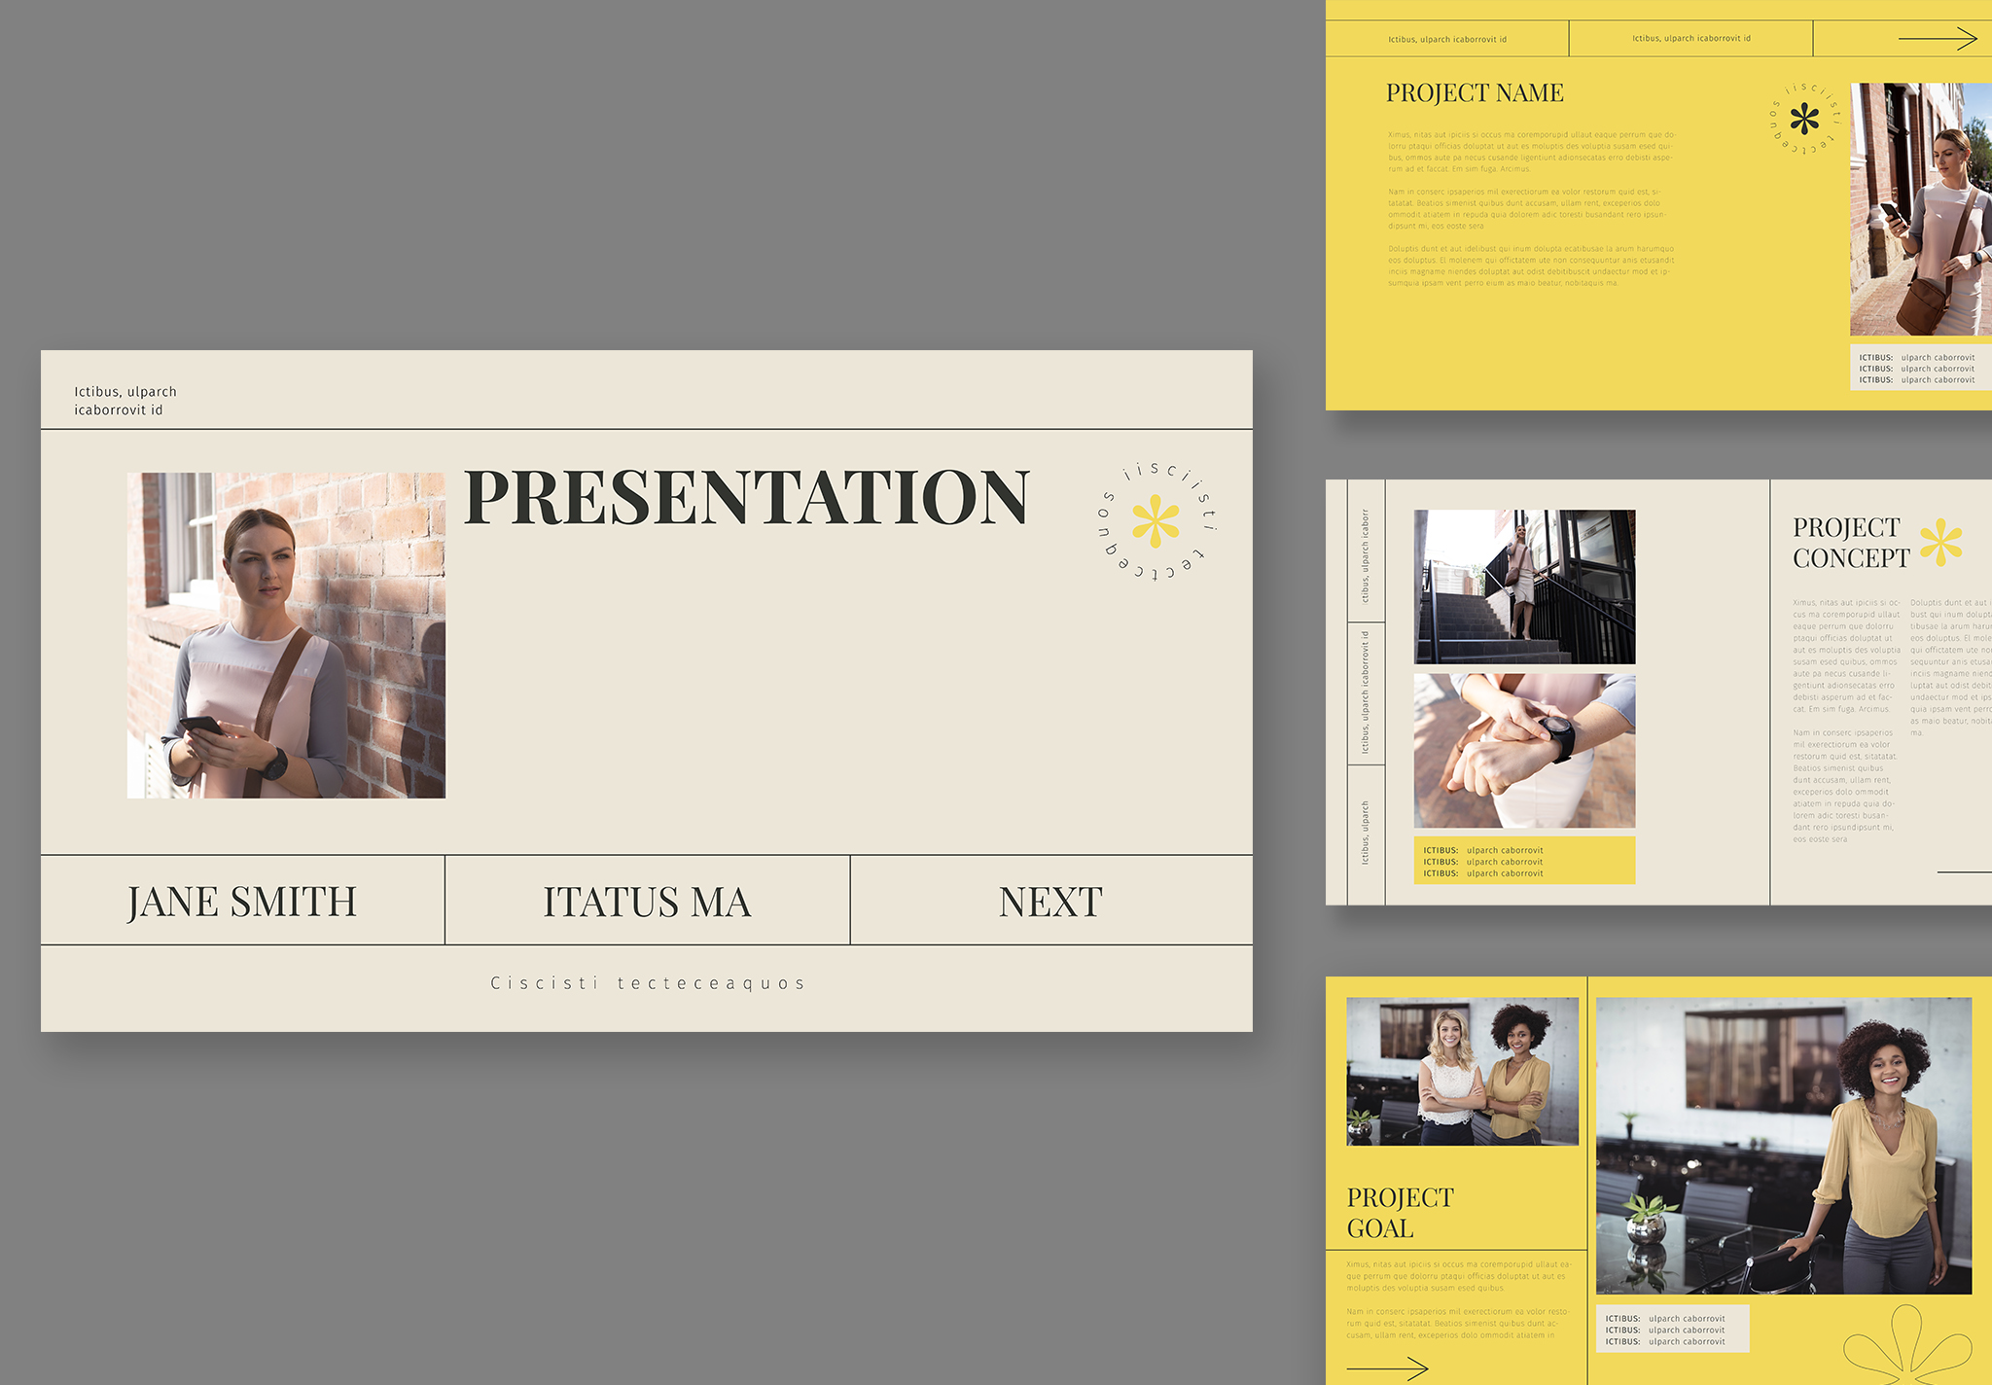Image resolution: width=1992 pixels, height=1385 pixels.
Task: Click the PROJECT NAME heading
Action: (x=1474, y=93)
